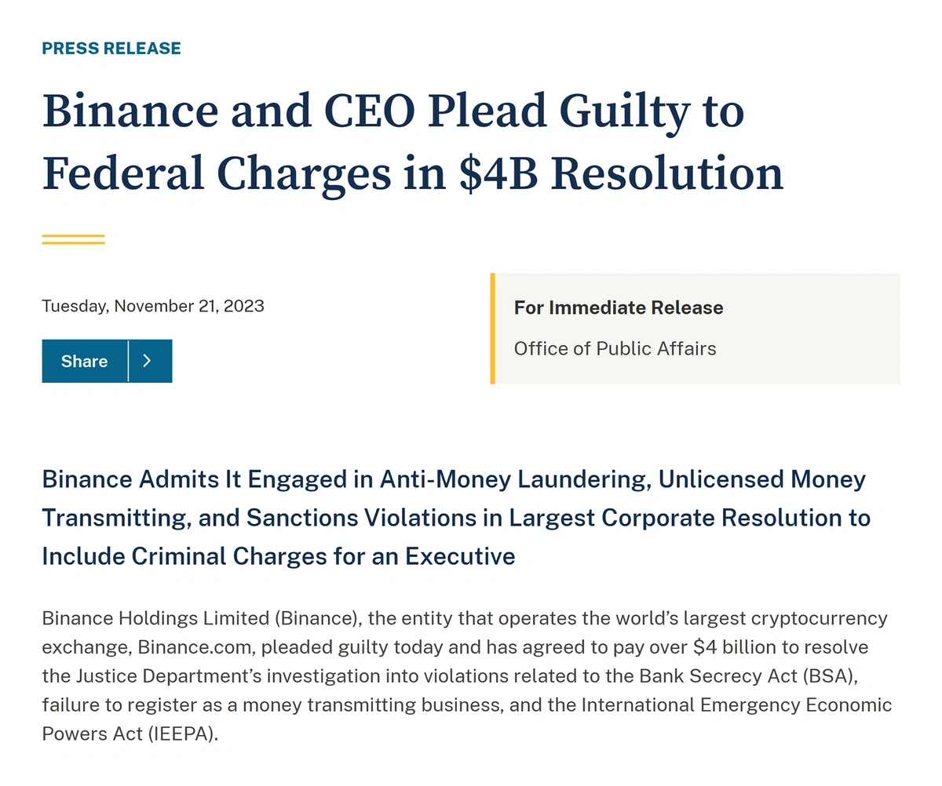Click the "For Immediate Release" heading
This screenshot has width=942, height=786.
click(619, 307)
